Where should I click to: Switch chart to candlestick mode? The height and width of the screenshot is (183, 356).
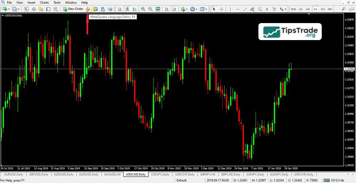(126, 9)
